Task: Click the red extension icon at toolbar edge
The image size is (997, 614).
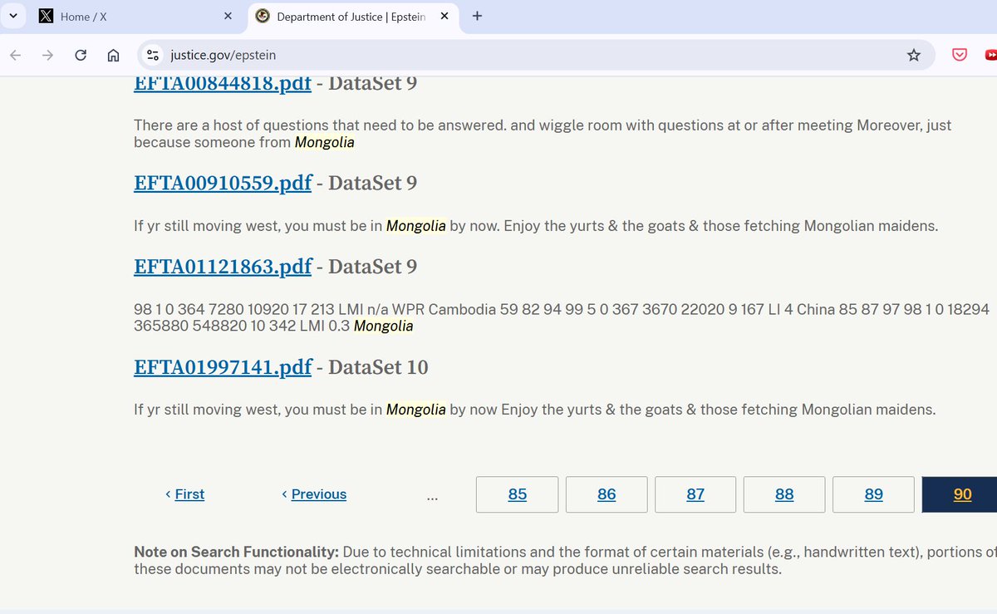Action: [990, 56]
